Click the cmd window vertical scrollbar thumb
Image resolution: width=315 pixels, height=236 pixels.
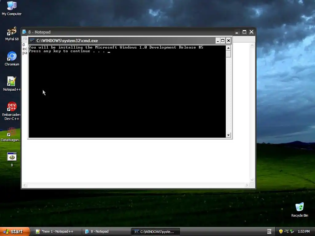(228, 54)
